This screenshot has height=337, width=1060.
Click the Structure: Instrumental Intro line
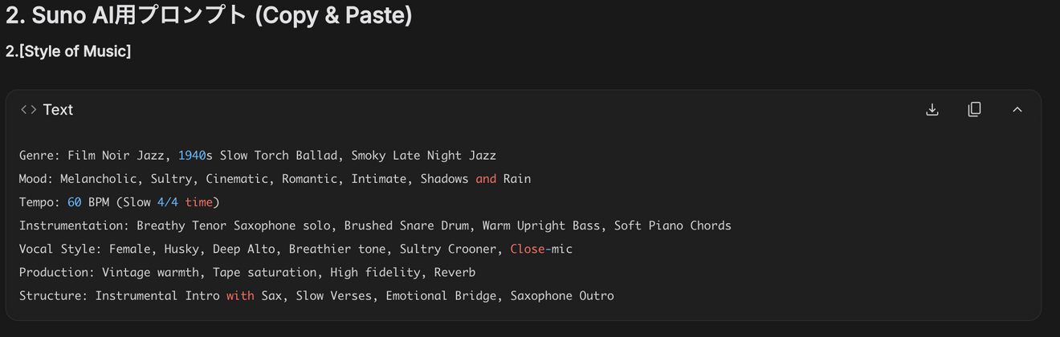coord(316,295)
